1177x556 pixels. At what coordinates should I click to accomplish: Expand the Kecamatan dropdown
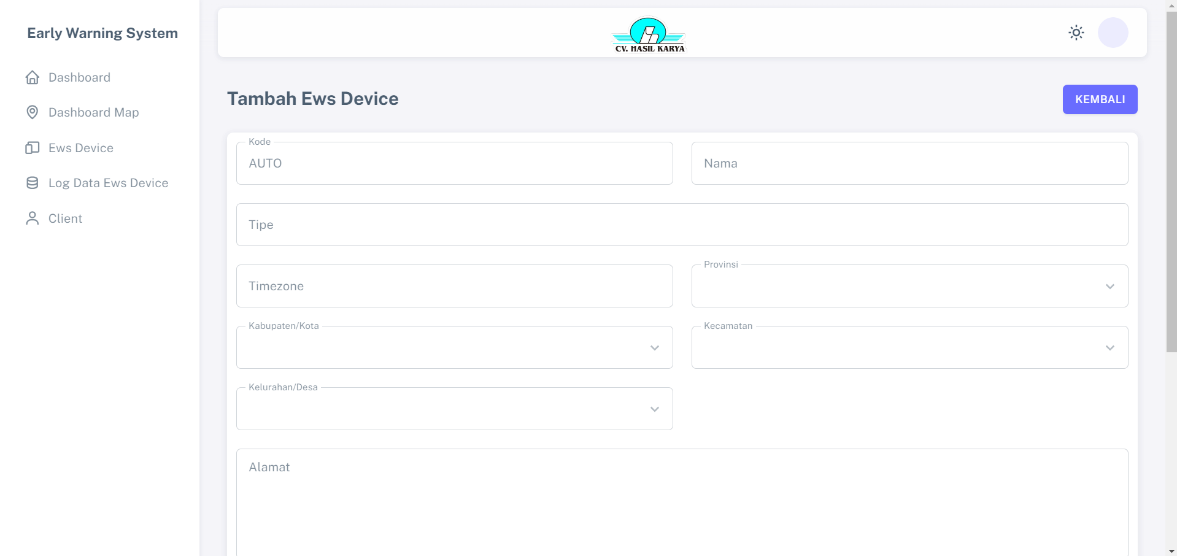[x=909, y=348]
